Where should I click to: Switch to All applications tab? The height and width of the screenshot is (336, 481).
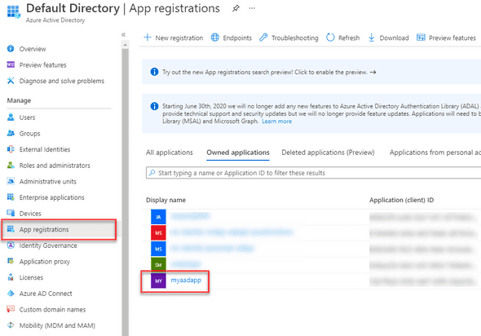170,153
